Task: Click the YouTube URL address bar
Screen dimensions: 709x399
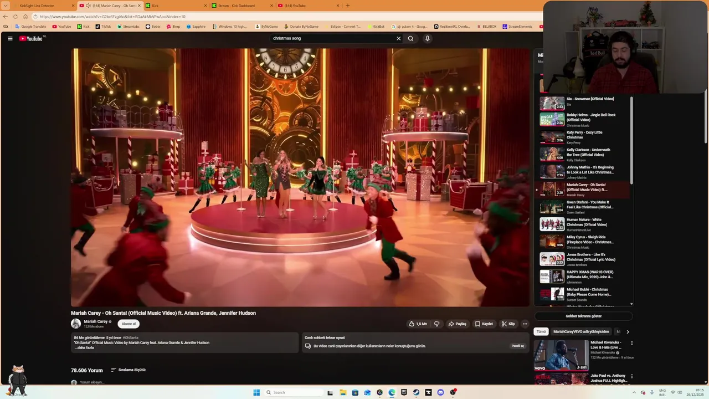Action: point(288,17)
